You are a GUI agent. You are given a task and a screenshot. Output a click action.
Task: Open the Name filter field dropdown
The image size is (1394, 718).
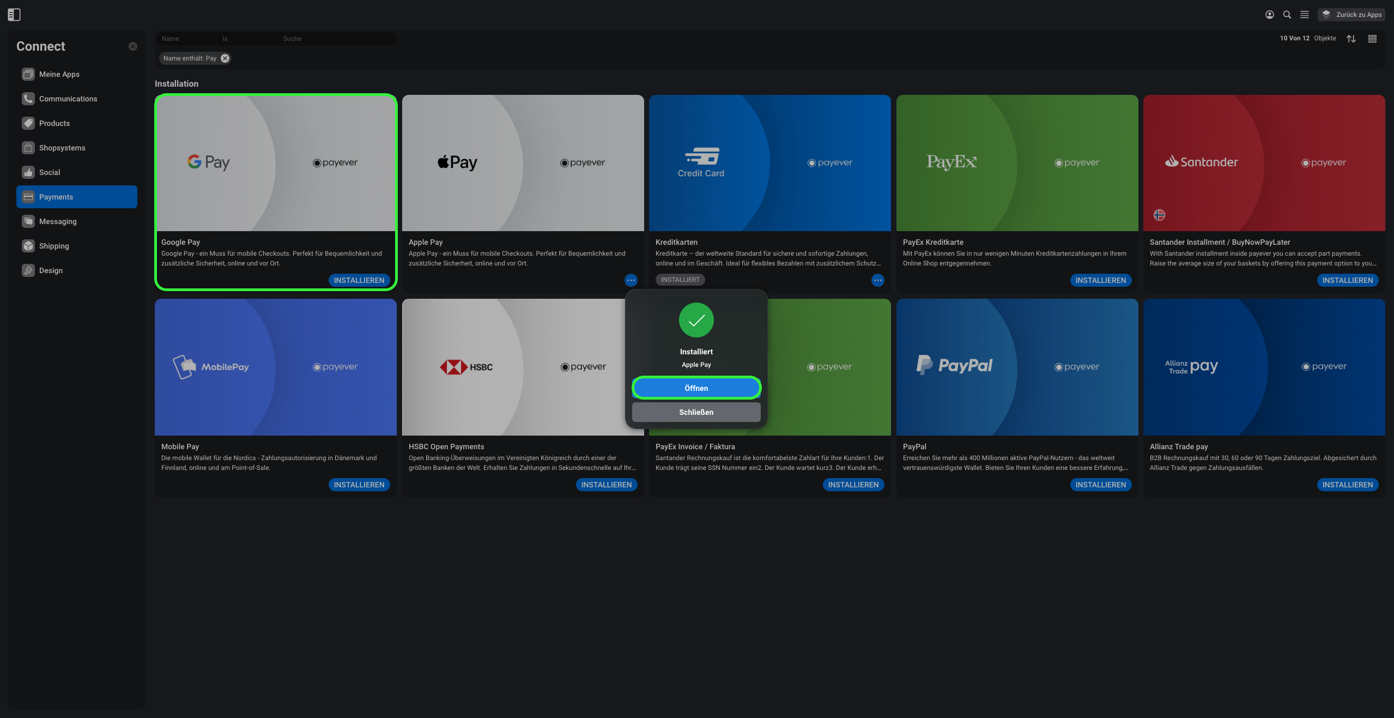pos(187,39)
